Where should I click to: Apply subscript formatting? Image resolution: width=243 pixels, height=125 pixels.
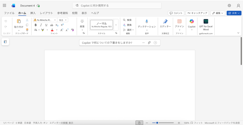click(x=57, y=25)
